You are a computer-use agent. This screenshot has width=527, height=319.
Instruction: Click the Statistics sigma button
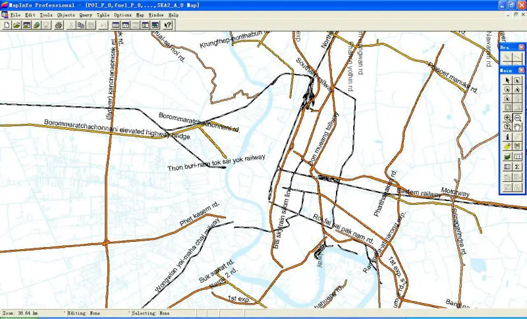(517, 167)
